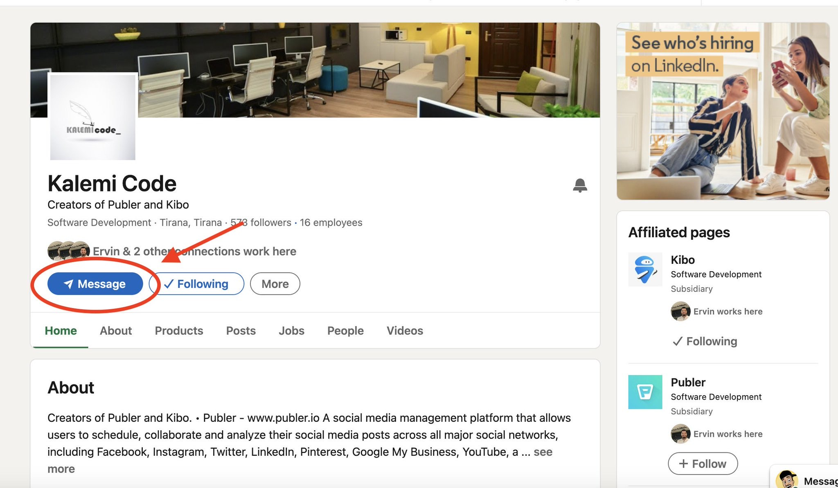
Task: Open the Posts tab
Action: (x=241, y=331)
